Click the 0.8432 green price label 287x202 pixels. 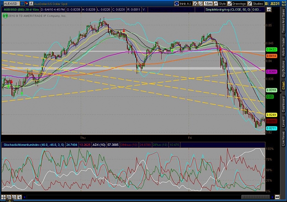[x=271, y=50]
